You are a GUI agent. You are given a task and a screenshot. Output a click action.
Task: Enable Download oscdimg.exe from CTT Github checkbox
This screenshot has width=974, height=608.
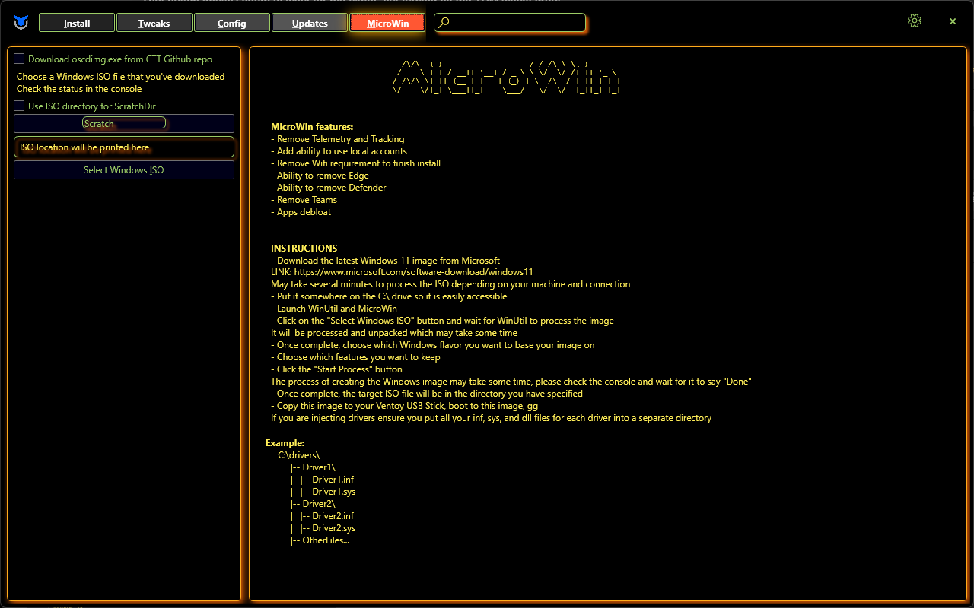click(19, 59)
